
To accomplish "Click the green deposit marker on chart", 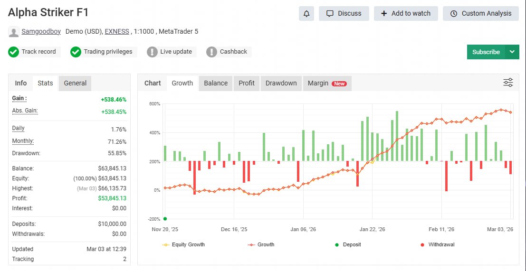I will pos(165,218).
